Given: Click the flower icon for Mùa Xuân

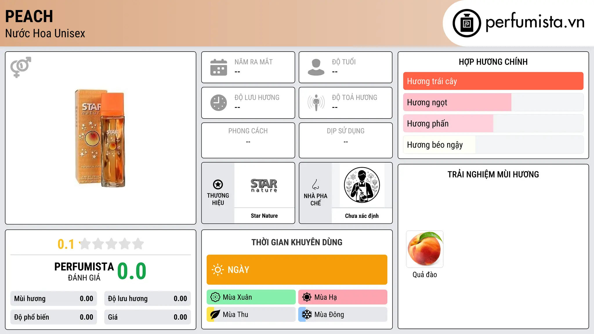Looking at the screenshot, I should coord(215,297).
